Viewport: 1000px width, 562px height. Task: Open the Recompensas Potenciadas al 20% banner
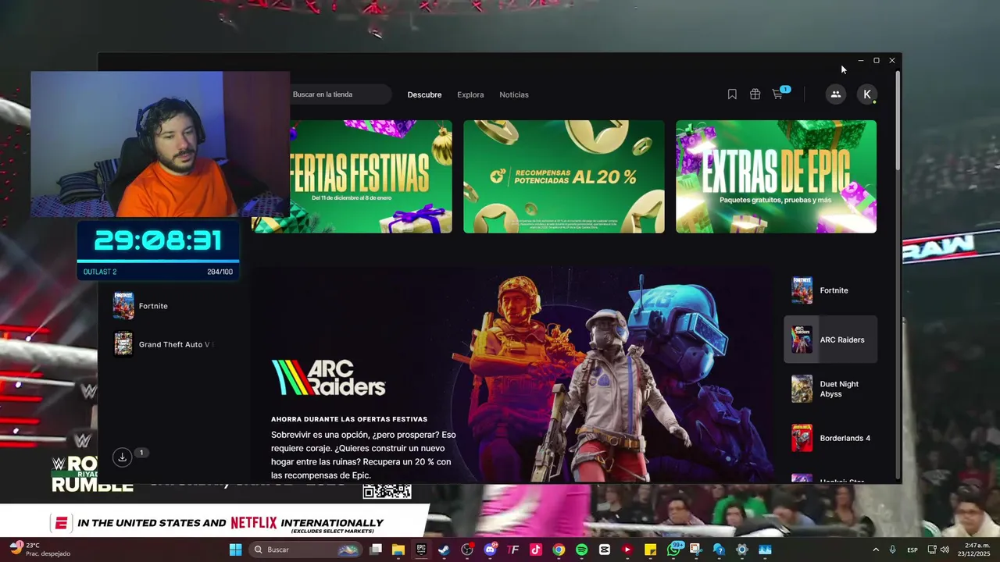pyautogui.click(x=564, y=176)
